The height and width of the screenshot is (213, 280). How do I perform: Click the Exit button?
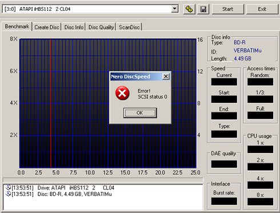pyautogui.click(x=262, y=9)
